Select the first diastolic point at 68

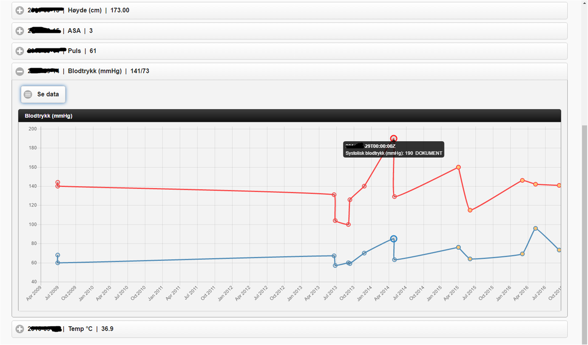pyautogui.click(x=58, y=255)
